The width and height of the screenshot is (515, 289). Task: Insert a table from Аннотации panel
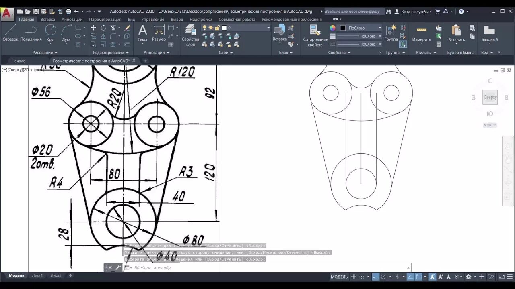(171, 44)
